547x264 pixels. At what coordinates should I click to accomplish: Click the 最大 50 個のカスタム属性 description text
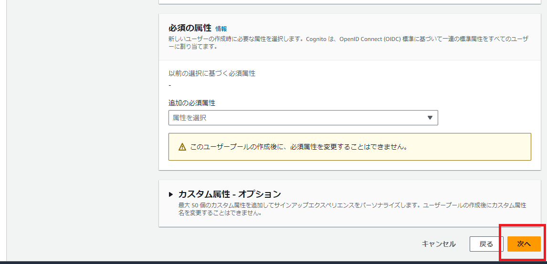click(x=352, y=209)
